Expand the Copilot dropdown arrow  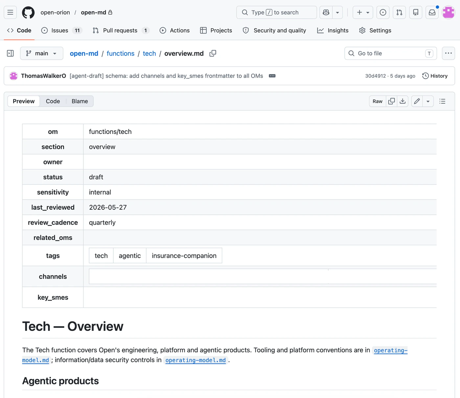[337, 12]
